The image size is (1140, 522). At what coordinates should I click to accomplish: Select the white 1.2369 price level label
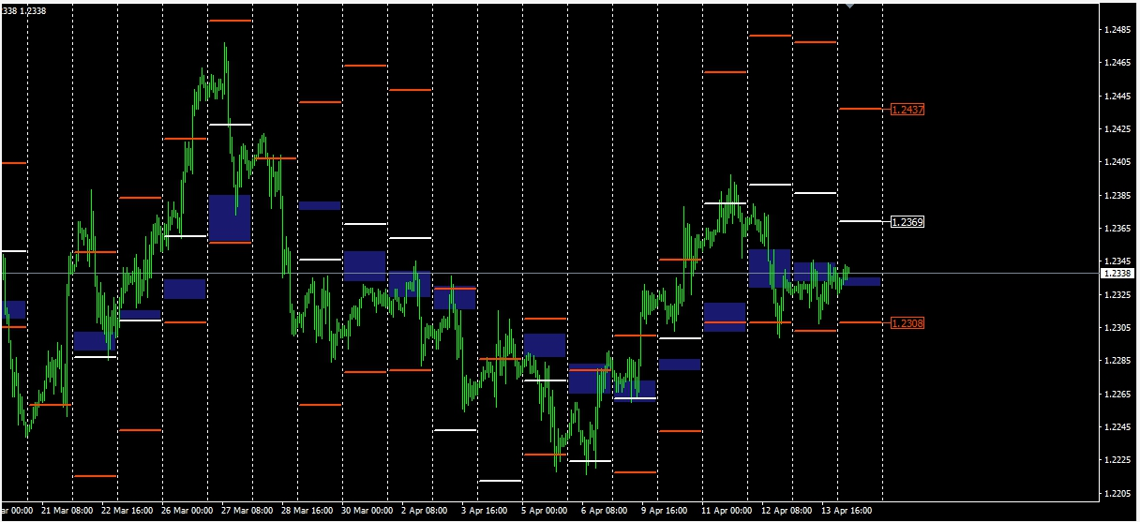907,222
